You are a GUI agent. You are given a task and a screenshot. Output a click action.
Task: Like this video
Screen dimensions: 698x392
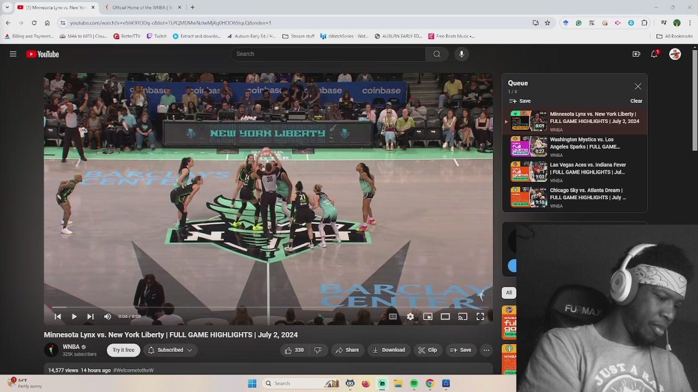(x=293, y=350)
